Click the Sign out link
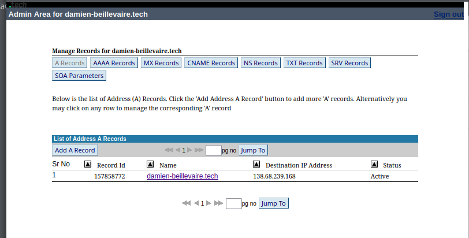Image resolution: width=469 pixels, height=238 pixels. pyautogui.click(x=448, y=14)
